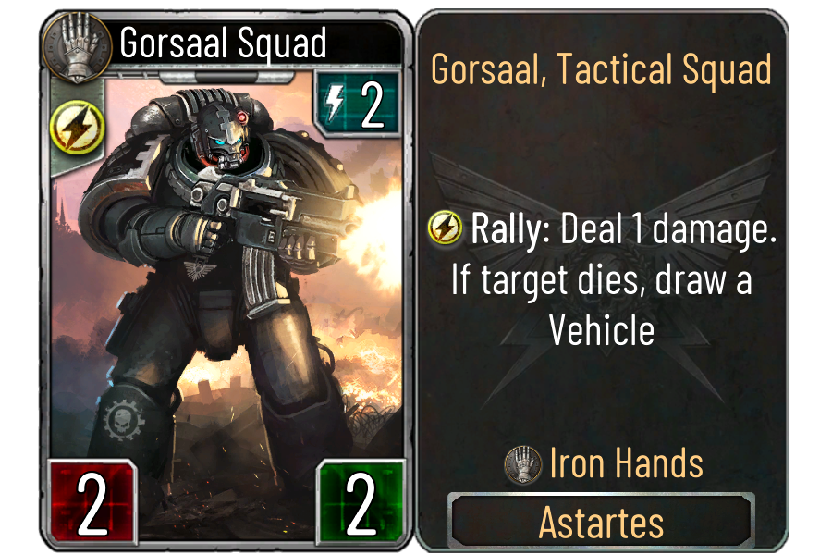The width and height of the screenshot is (832, 555).
Task: Click the Iron Hands faction label
Action: coord(626,463)
